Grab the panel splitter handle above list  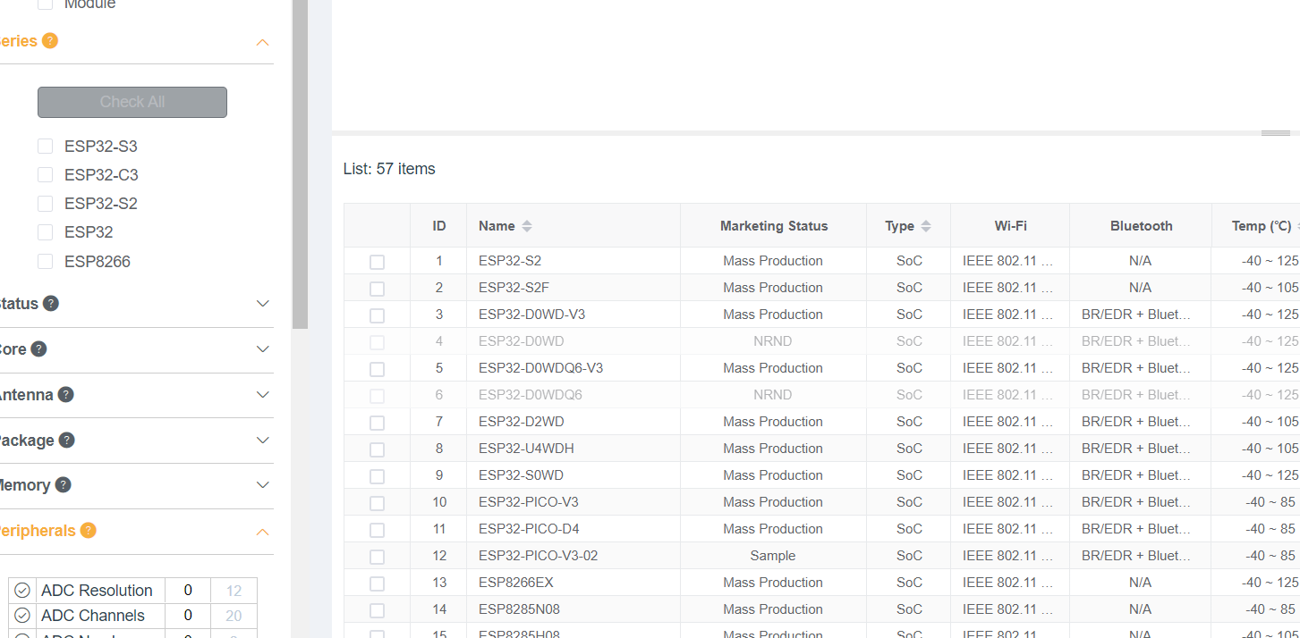[x=1276, y=132]
